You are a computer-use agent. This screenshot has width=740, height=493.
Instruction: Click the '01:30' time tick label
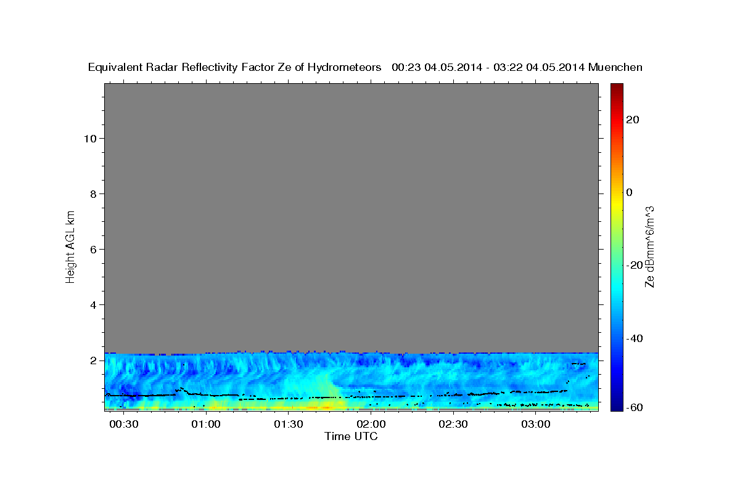click(288, 425)
